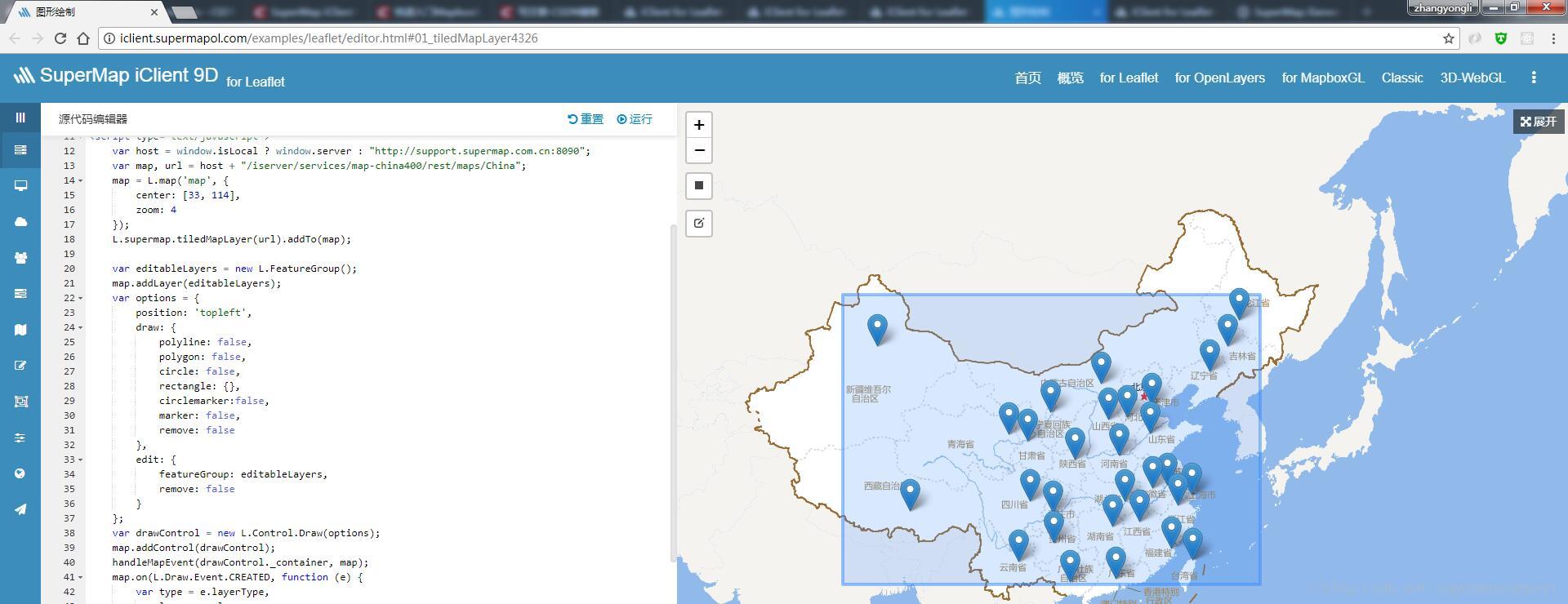
Task: Open the for OpenLayers menu item
Action: pos(1219,78)
